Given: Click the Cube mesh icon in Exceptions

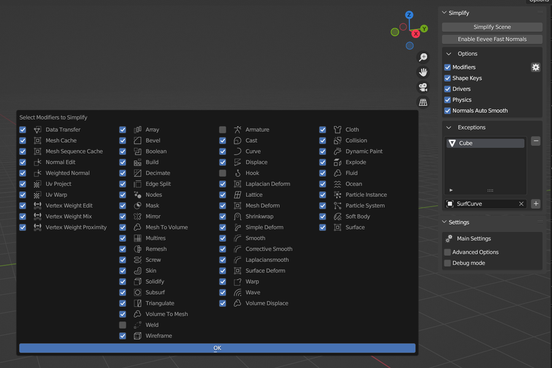Looking at the screenshot, I should [452, 143].
